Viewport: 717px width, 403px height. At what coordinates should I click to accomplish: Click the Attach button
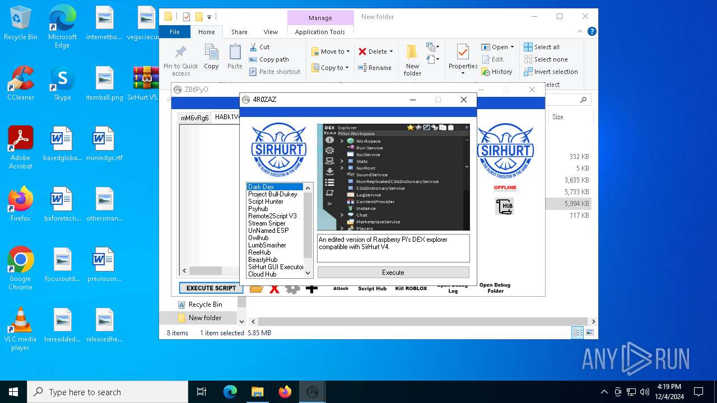point(341,288)
